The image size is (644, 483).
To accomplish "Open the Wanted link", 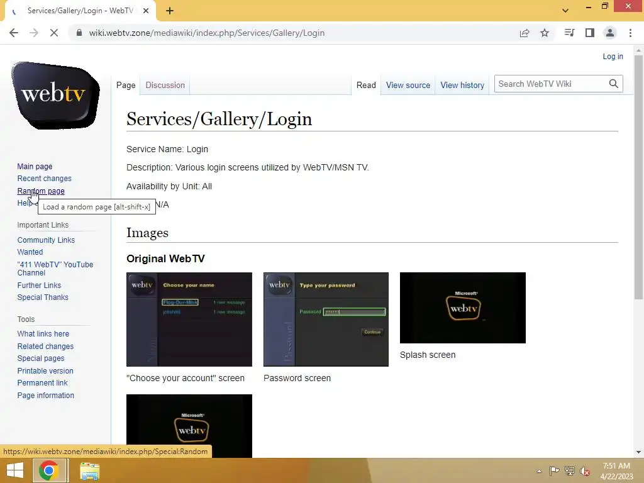I will point(30,252).
